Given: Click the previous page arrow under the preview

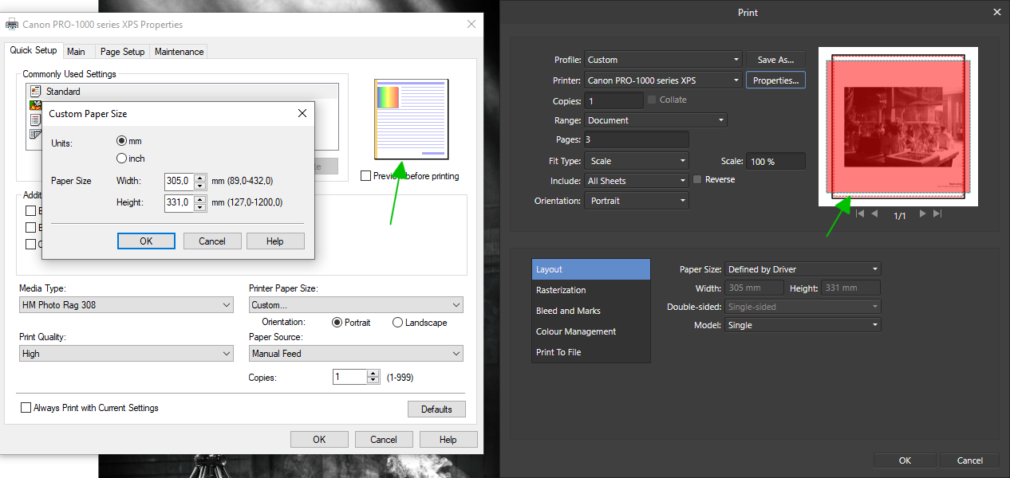Looking at the screenshot, I should coord(874,214).
